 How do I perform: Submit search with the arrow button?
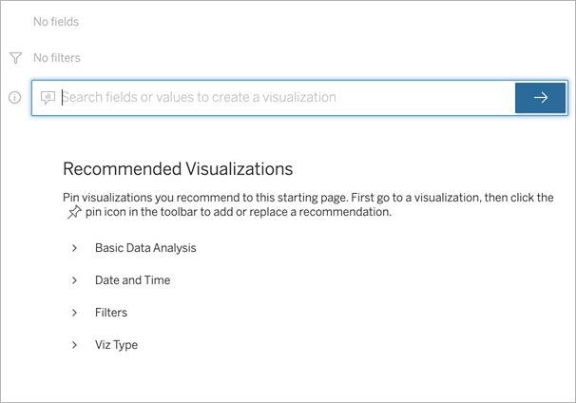pyautogui.click(x=541, y=97)
